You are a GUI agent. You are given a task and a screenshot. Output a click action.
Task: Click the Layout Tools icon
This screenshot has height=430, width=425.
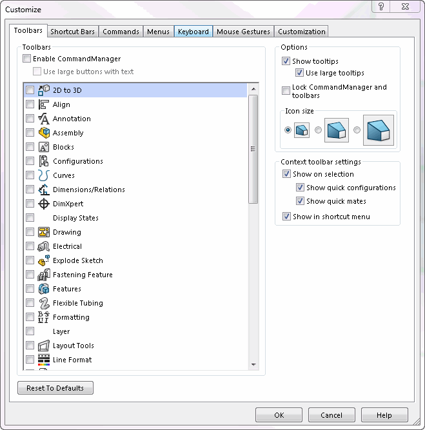click(44, 346)
